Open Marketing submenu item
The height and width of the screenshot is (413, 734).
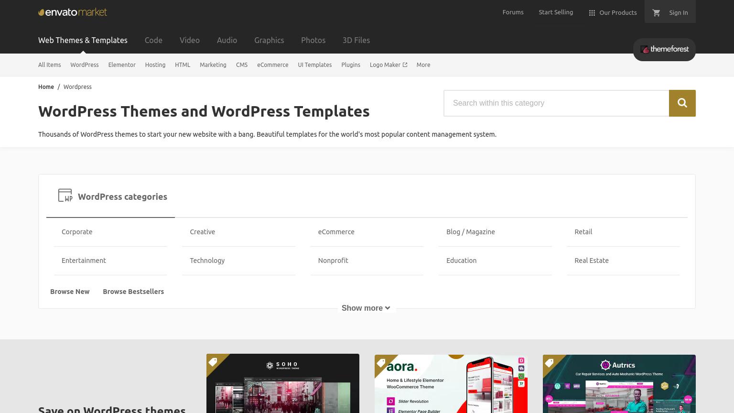coord(213,65)
